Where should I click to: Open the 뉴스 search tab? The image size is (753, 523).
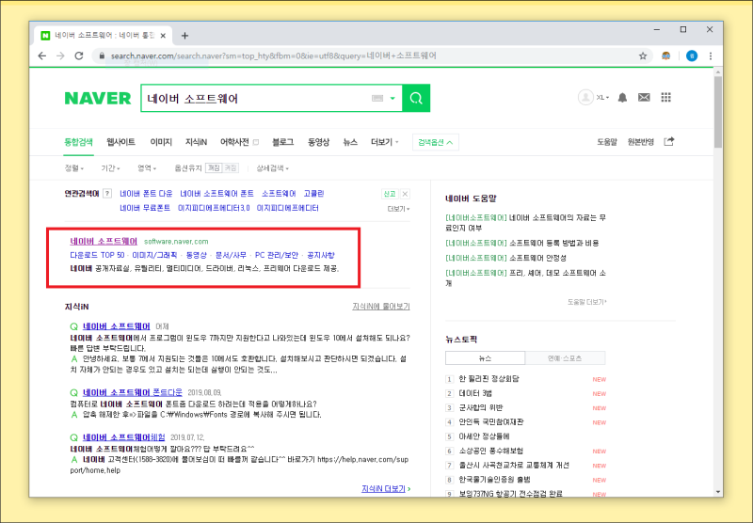[x=350, y=142]
